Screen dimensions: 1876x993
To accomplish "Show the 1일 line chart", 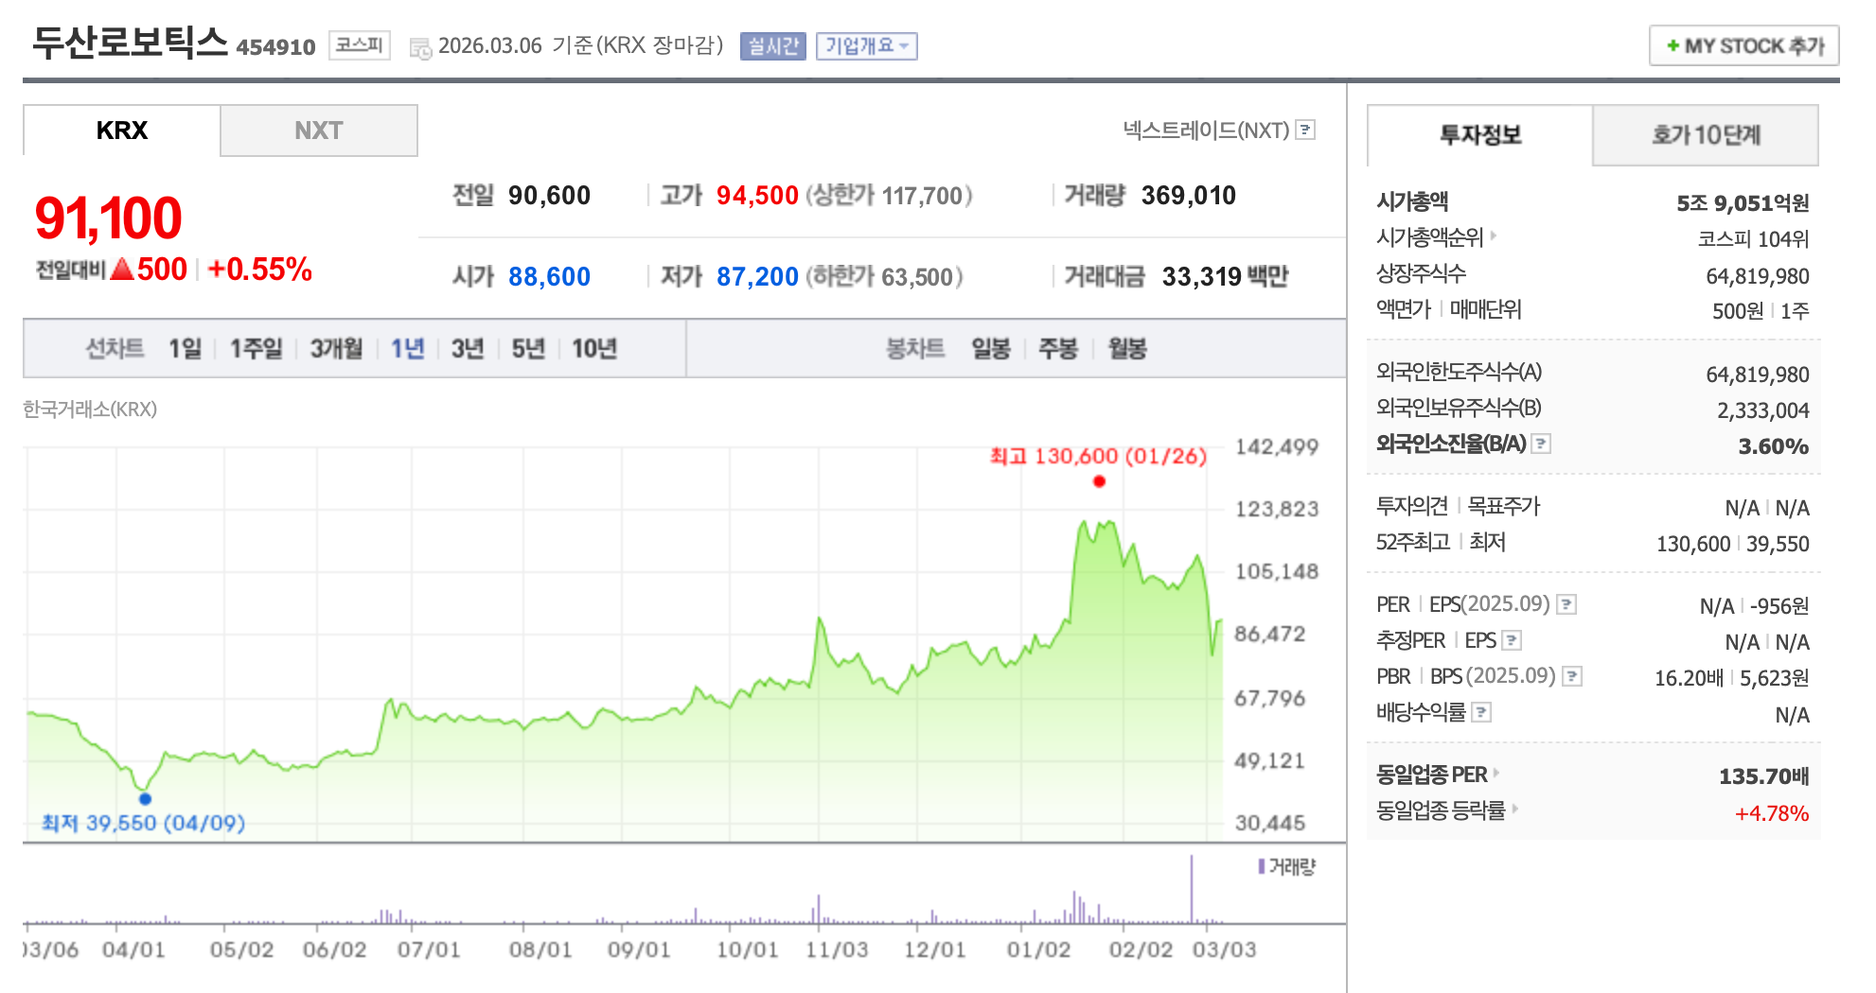I will click(186, 349).
